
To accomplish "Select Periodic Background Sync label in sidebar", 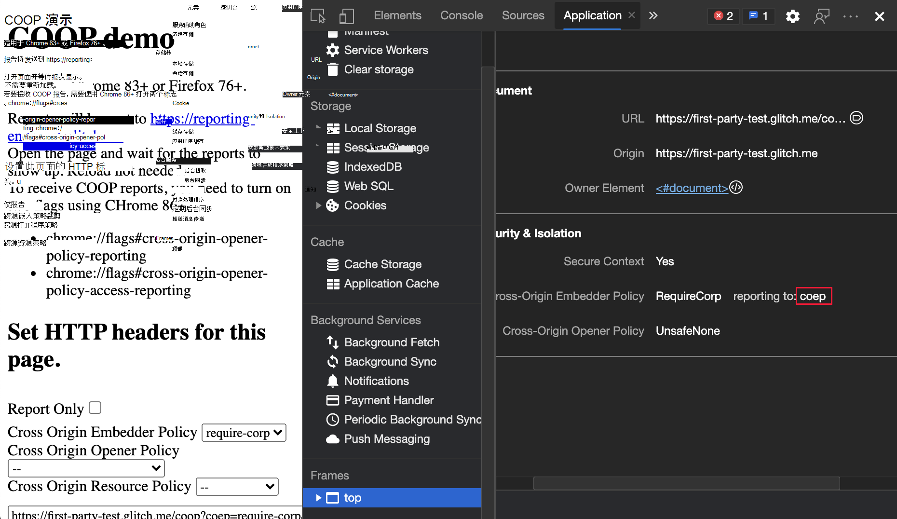I will point(413,420).
